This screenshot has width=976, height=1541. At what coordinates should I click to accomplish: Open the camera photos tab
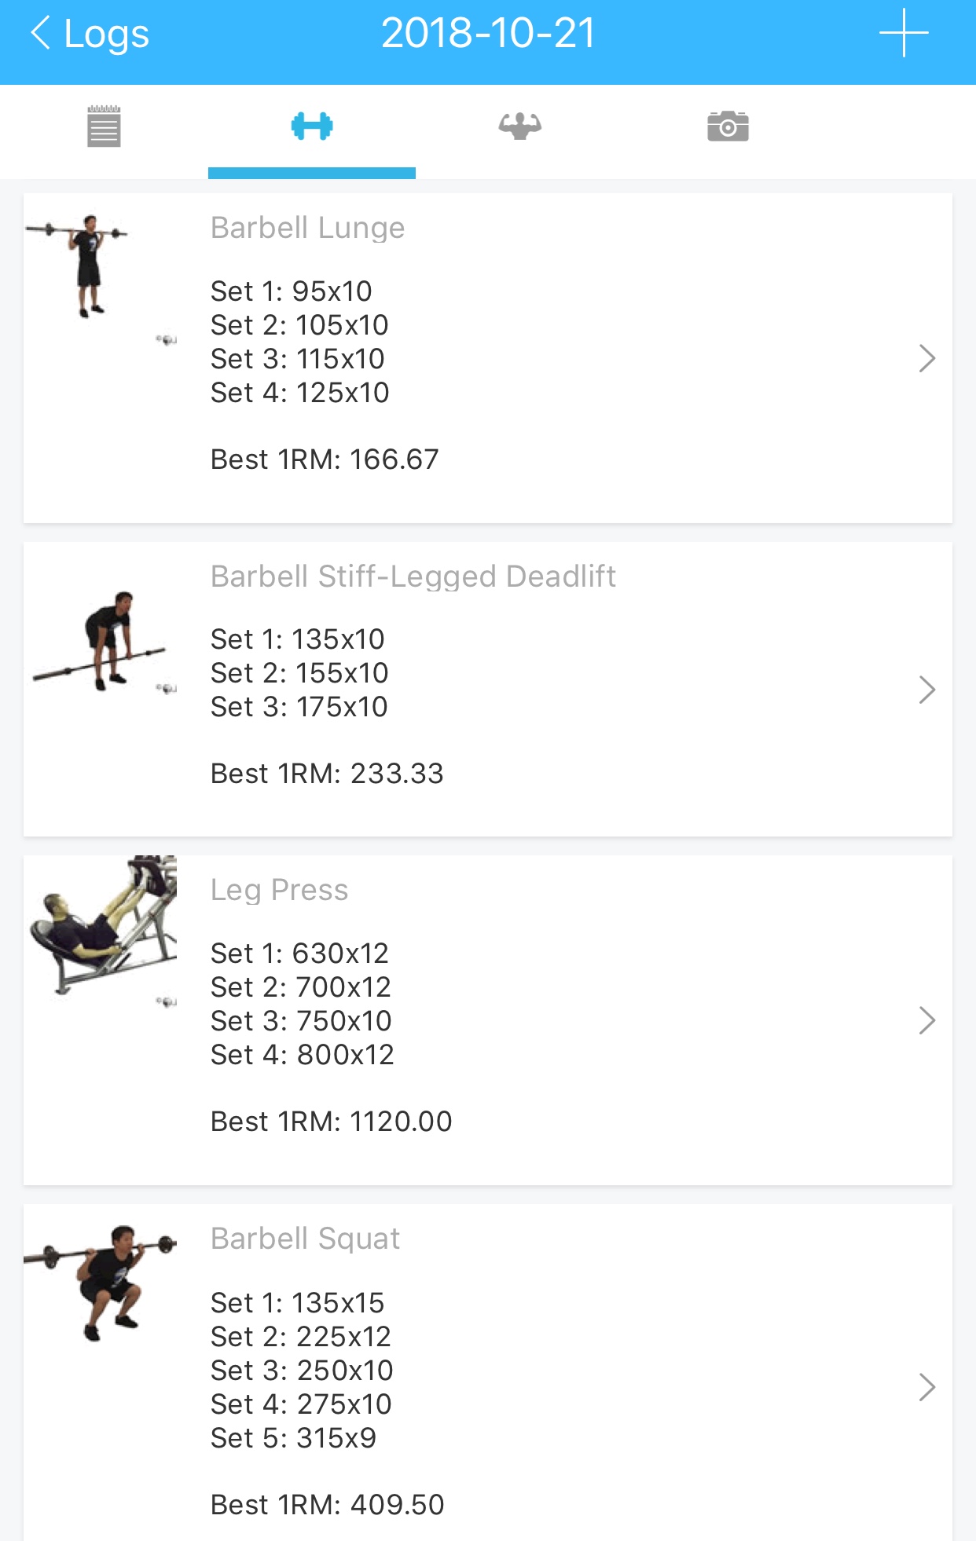pos(728,126)
